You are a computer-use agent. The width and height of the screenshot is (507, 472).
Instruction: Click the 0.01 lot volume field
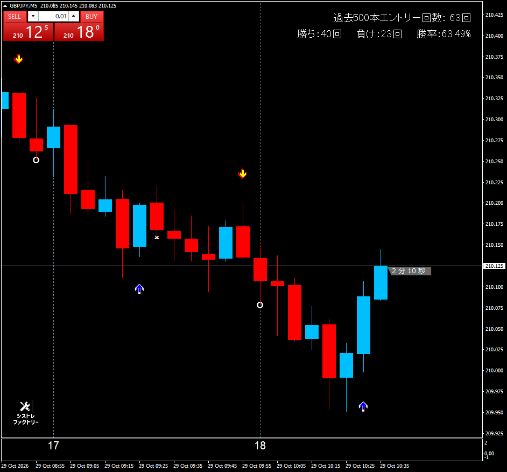click(x=53, y=16)
